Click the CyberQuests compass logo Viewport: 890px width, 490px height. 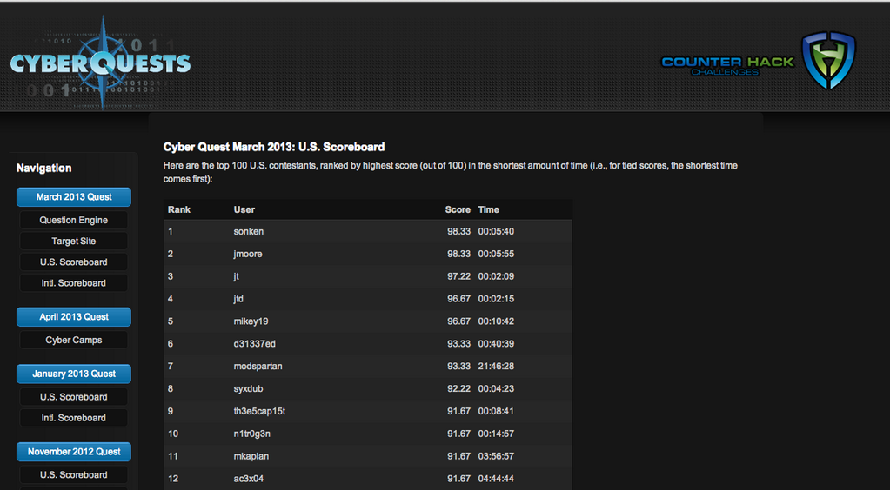click(100, 63)
